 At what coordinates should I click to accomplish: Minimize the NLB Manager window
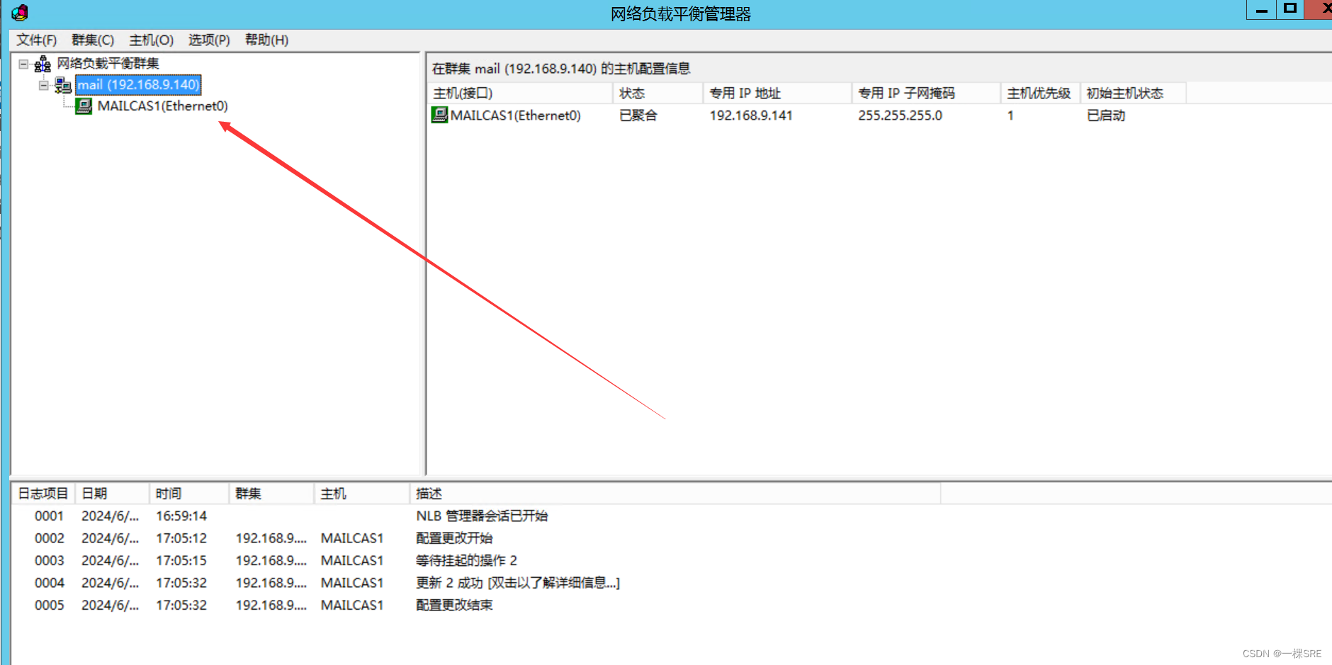[x=1260, y=9]
